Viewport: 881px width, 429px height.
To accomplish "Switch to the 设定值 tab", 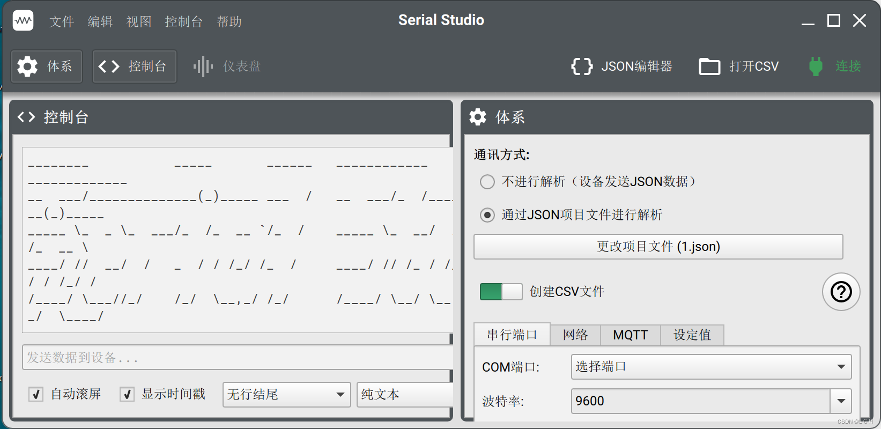I will click(692, 335).
